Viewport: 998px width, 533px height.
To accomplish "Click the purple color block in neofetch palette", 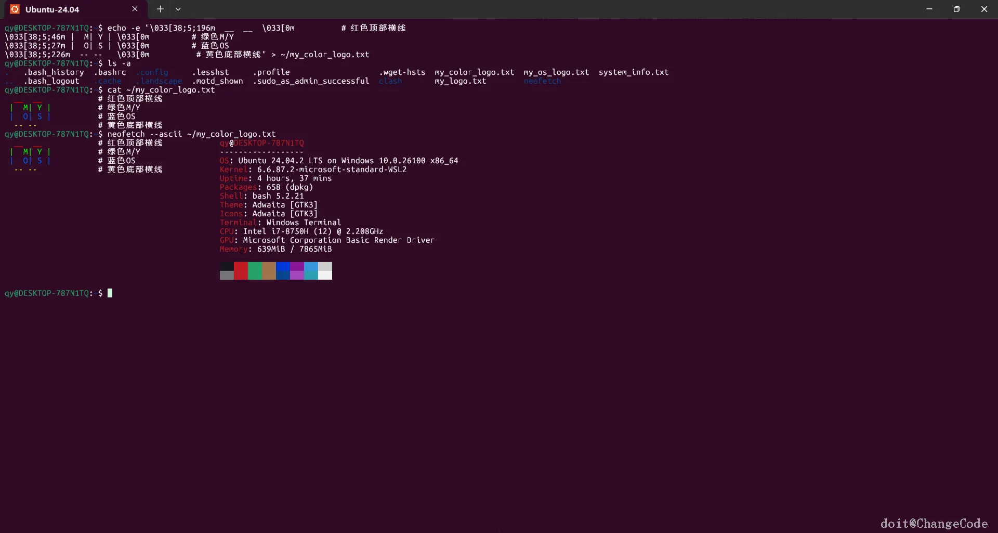I will [297, 271].
